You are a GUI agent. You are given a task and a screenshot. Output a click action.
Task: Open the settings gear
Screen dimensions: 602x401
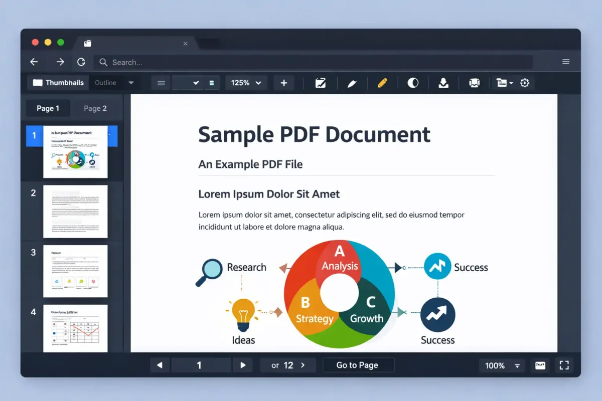point(525,83)
